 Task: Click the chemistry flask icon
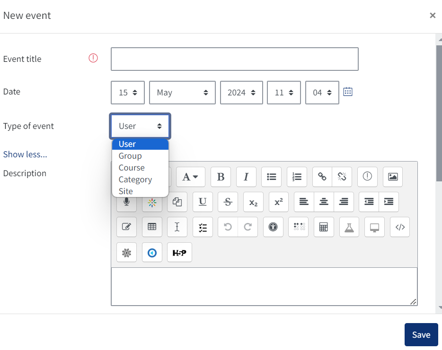pyautogui.click(x=349, y=227)
